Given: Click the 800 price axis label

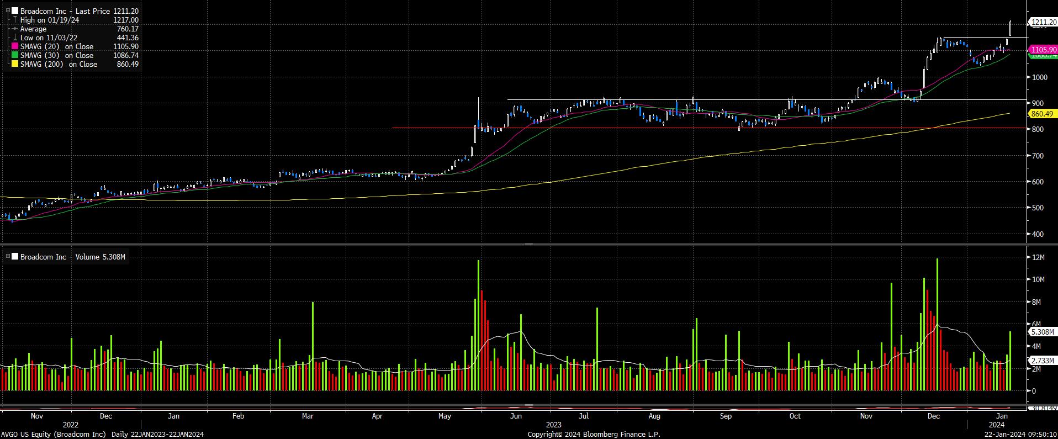Looking at the screenshot, I should click(1038, 129).
